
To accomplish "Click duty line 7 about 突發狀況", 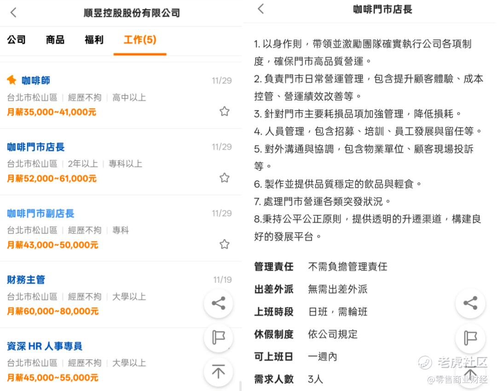I will 323,201.
